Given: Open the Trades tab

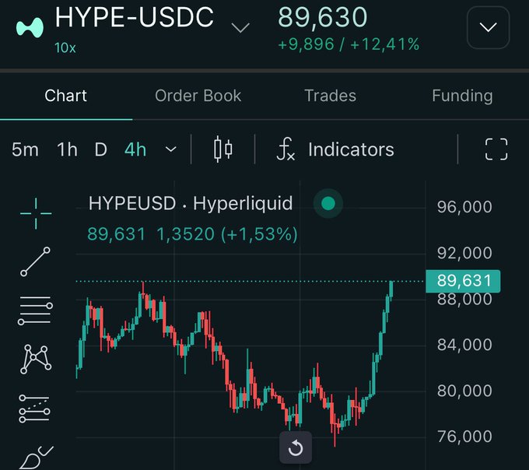Looking at the screenshot, I should coord(331,96).
